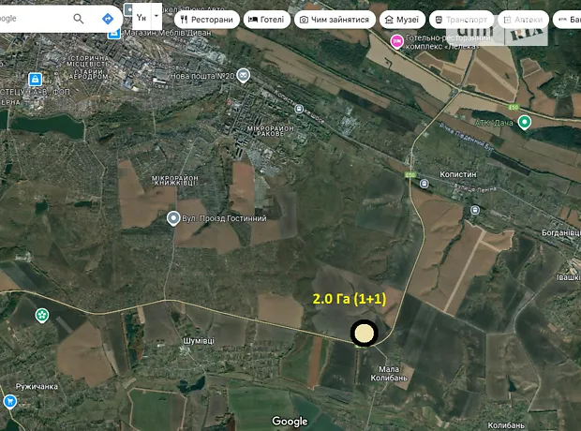This screenshot has height=431, width=581.
Task: Click the Вул. Проїзд Гостинний label
Action: pyautogui.click(x=224, y=218)
